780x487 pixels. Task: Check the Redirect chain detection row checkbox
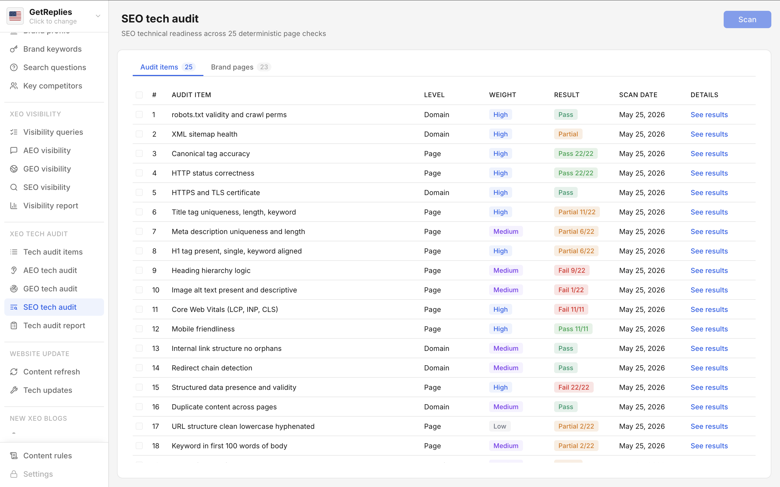(x=139, y=368)
